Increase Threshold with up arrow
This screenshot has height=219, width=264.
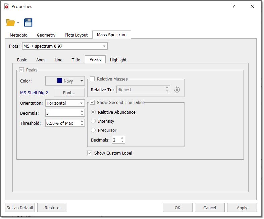click(82, 121)
